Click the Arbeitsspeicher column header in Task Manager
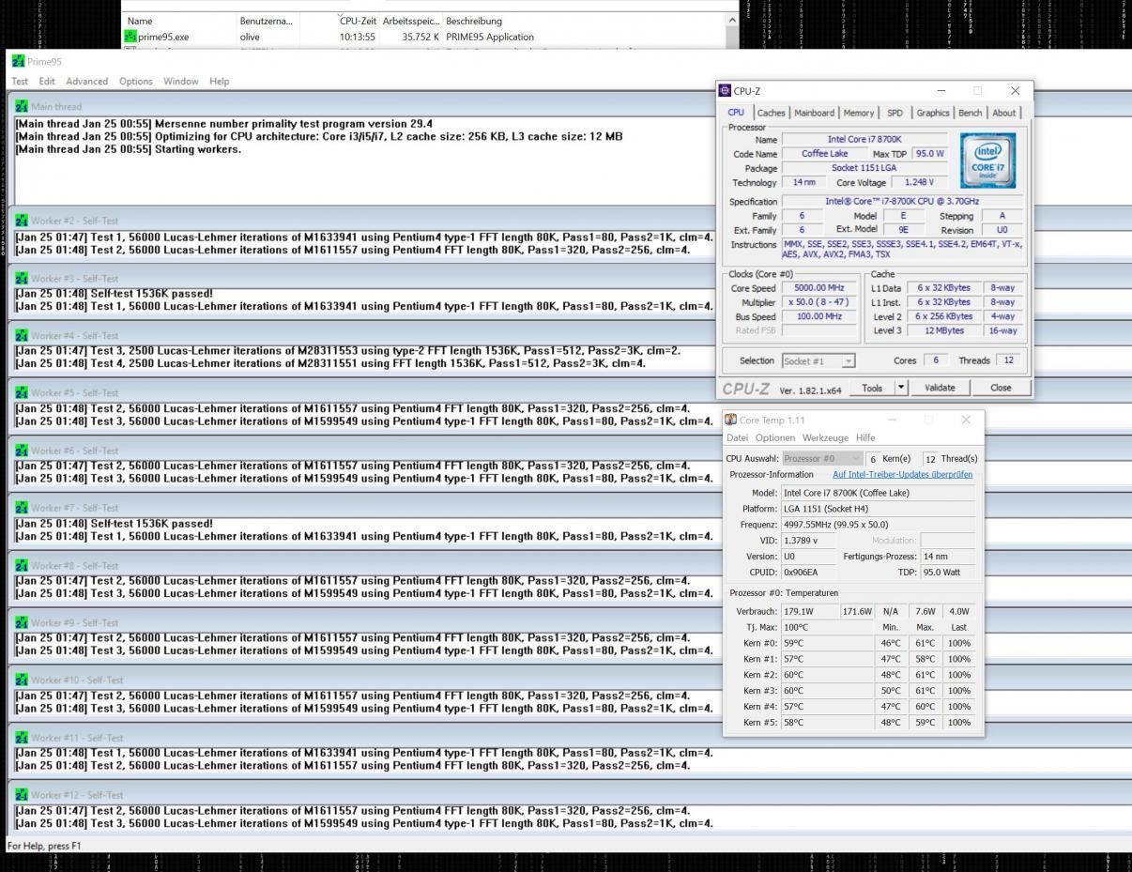 tap(410, 21)
